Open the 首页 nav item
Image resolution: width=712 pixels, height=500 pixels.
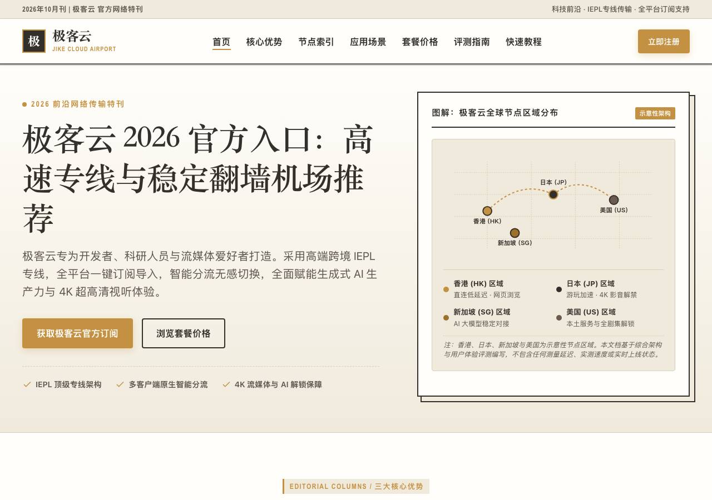[x=221, y=42]
